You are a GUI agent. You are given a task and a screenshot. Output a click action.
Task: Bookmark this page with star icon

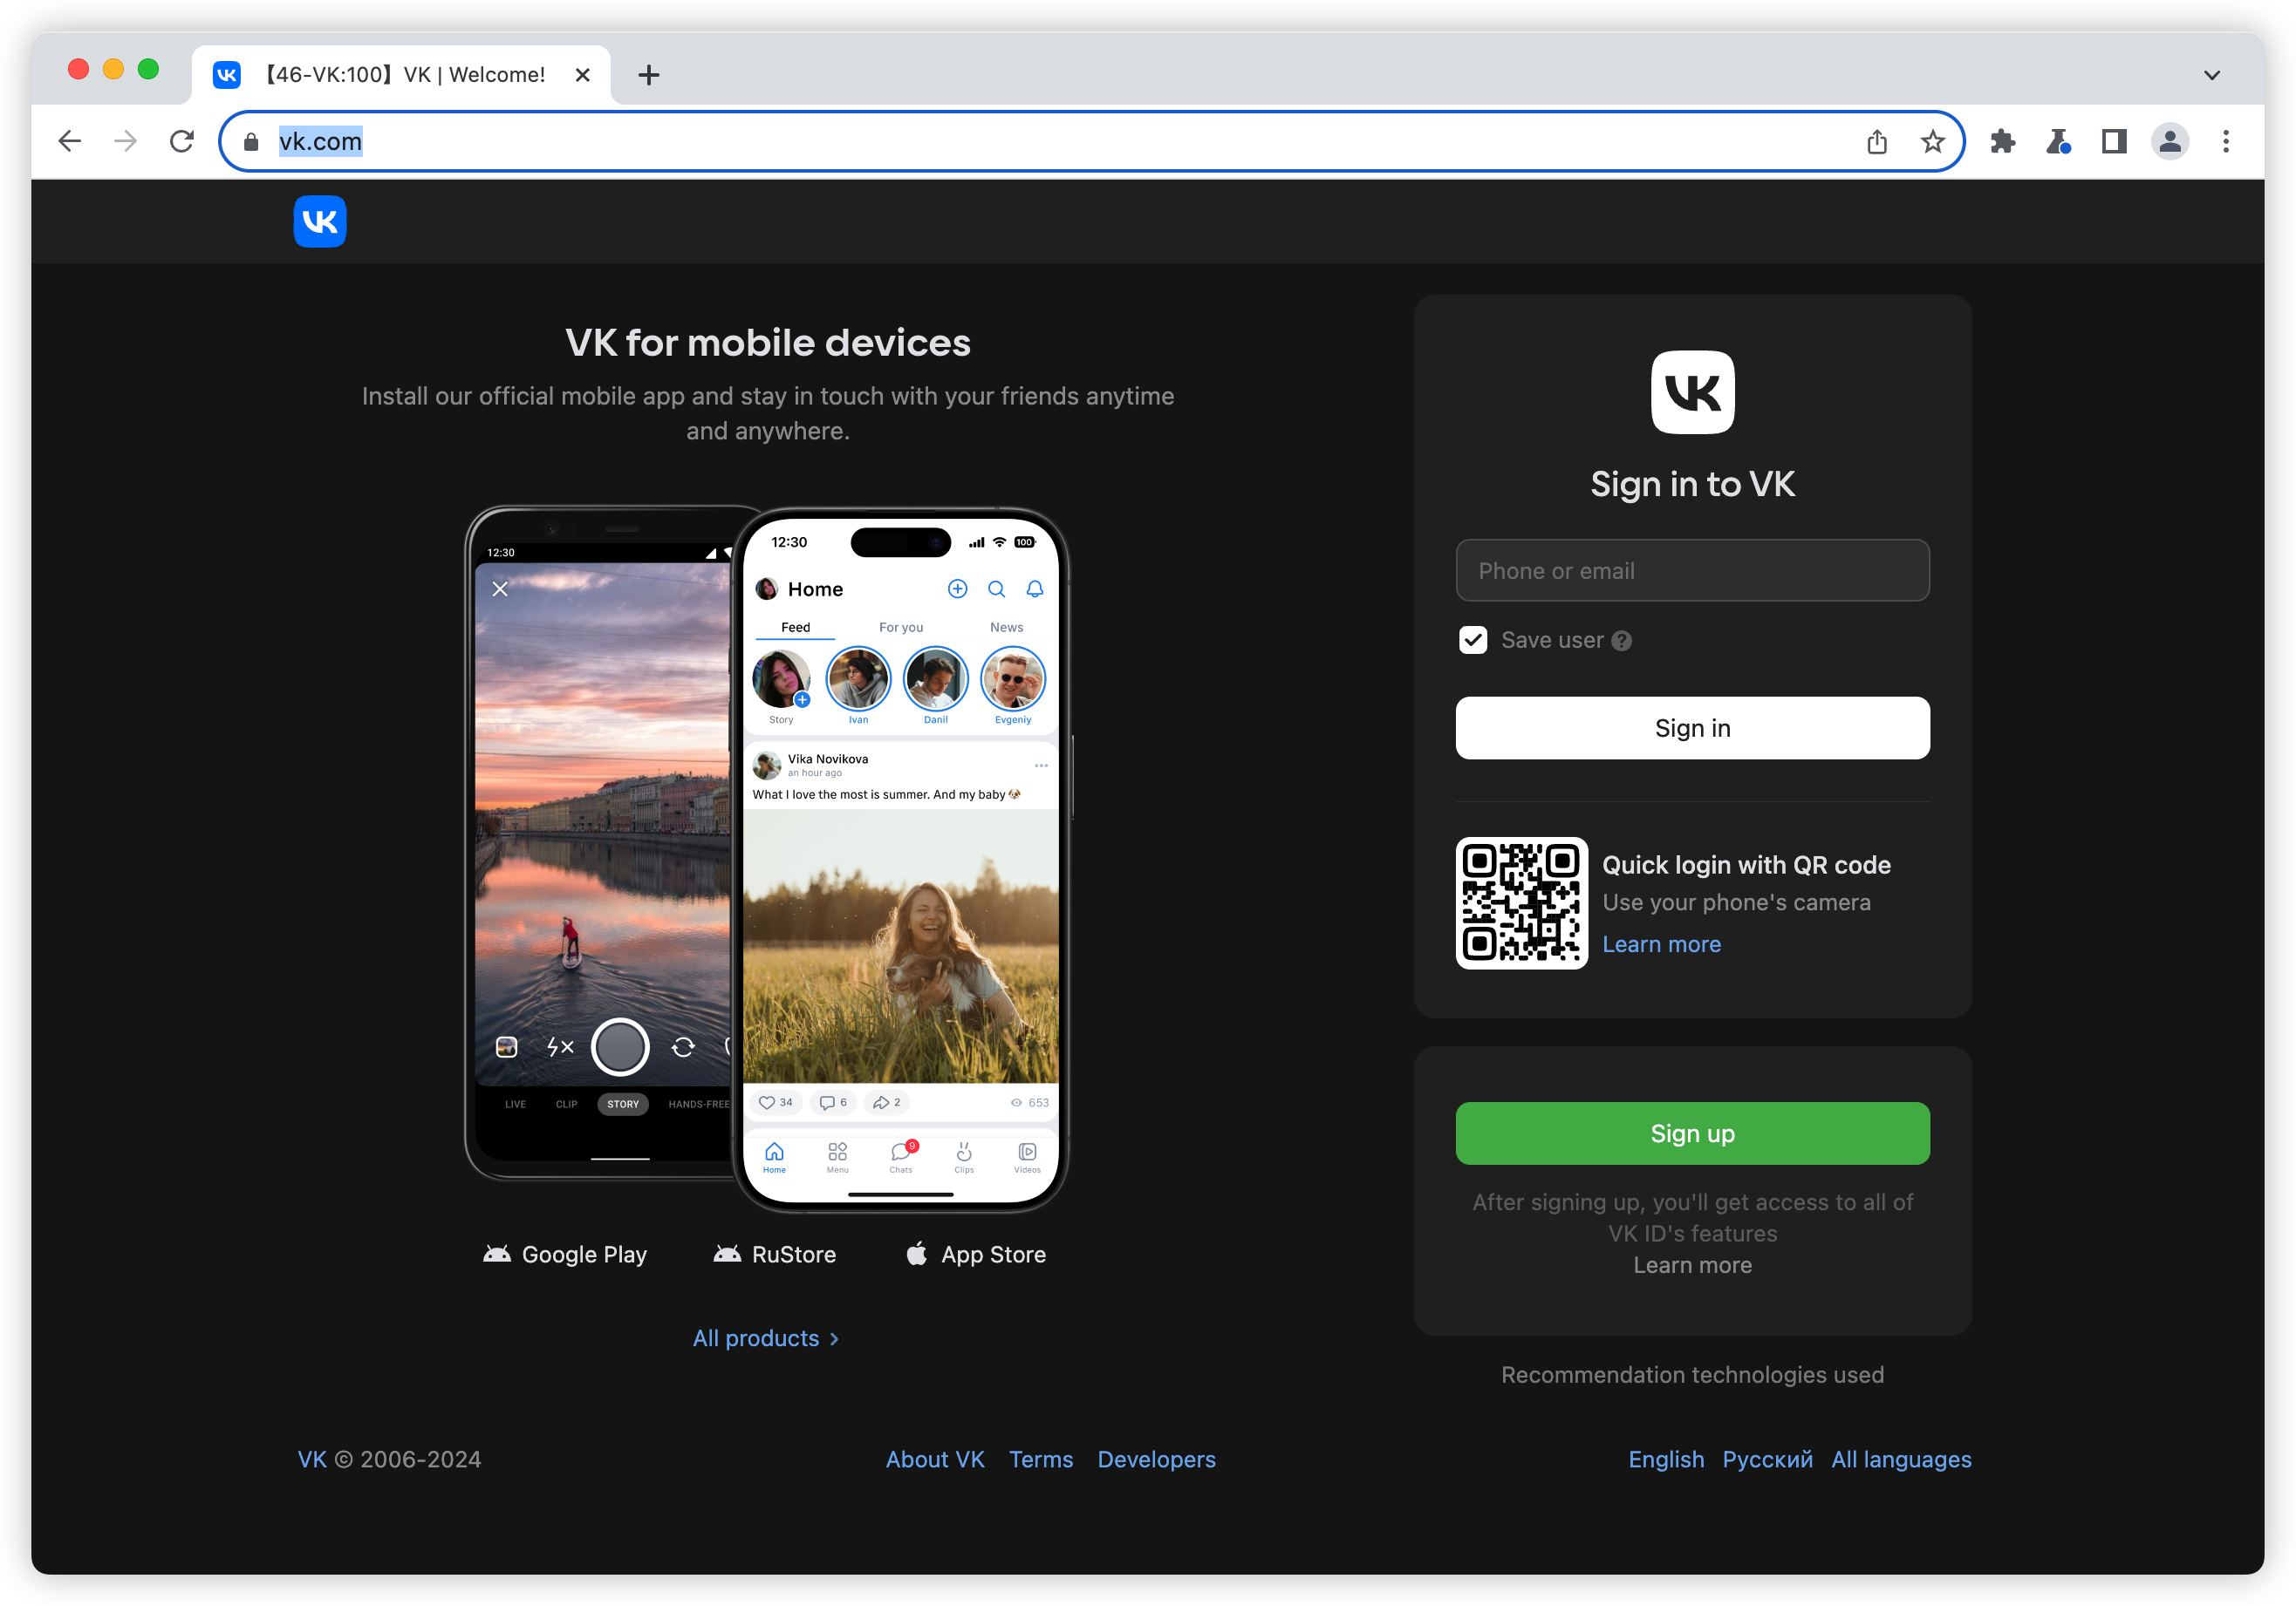point(1932,142)
